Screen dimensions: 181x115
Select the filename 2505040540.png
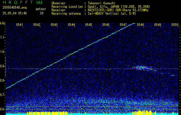point(15,8)
